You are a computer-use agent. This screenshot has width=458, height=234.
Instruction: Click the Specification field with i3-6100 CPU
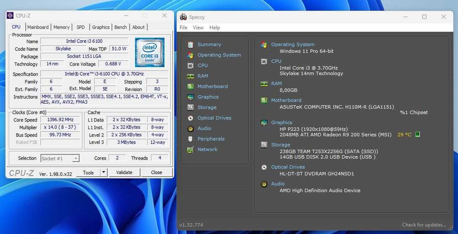point(104,74)
